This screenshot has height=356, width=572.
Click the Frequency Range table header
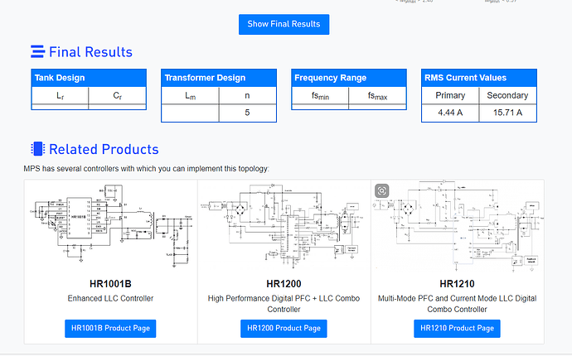click(349, 78)
